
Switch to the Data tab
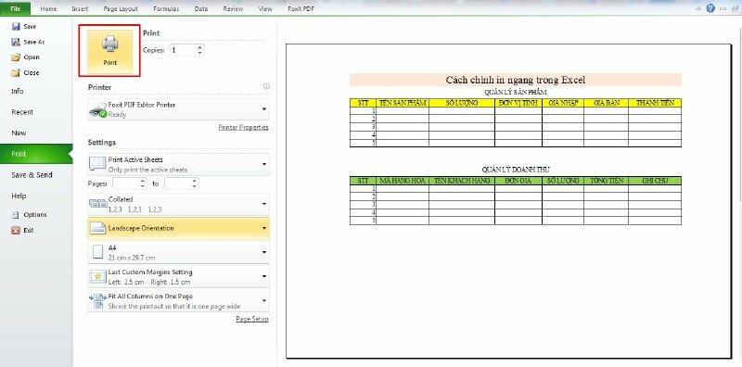(201, 8)
